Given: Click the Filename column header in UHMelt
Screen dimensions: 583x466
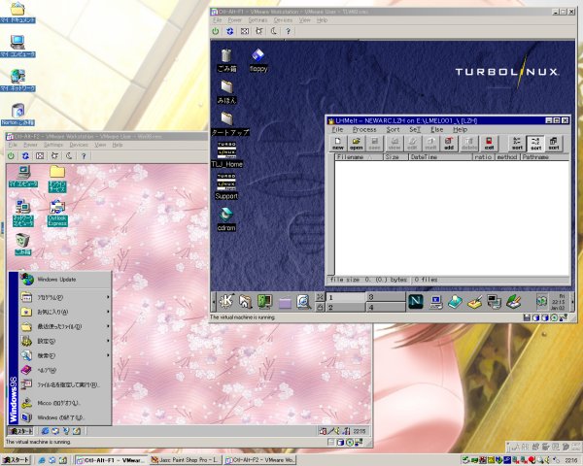Looking at the screenshot, I should click(359, 157).
